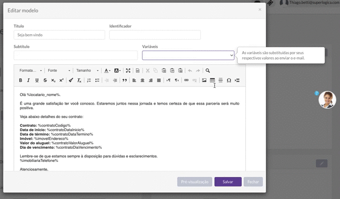Click the Subtítulo input field

click(76, 55)
